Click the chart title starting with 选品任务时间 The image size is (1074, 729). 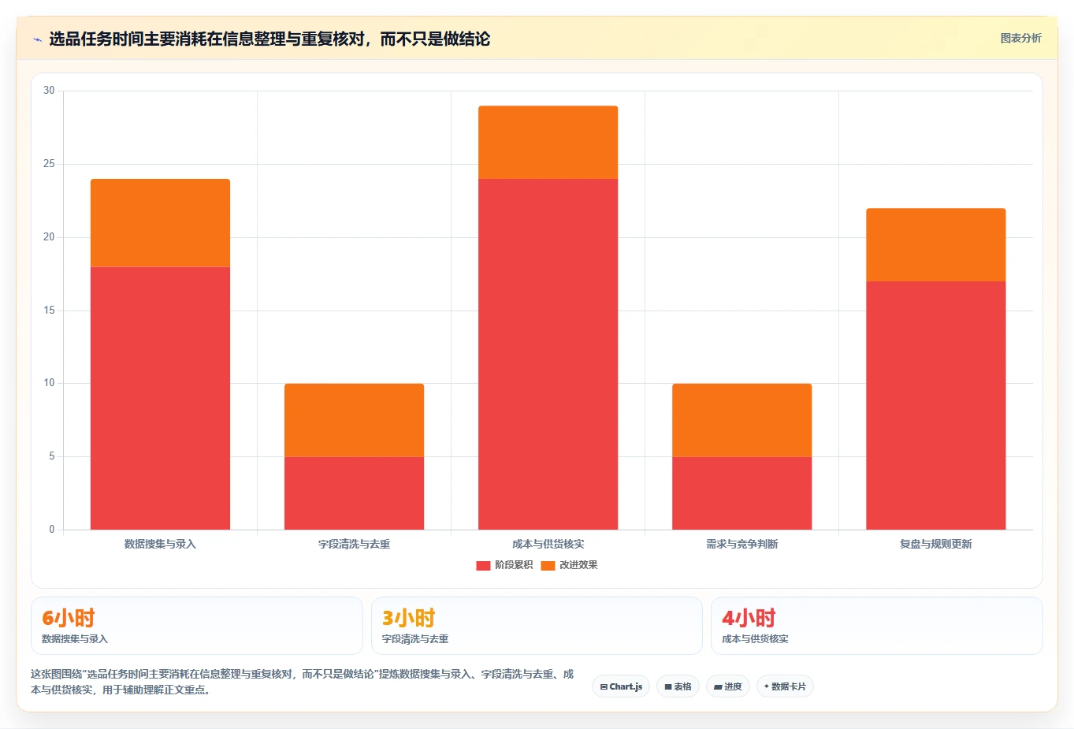269,39
